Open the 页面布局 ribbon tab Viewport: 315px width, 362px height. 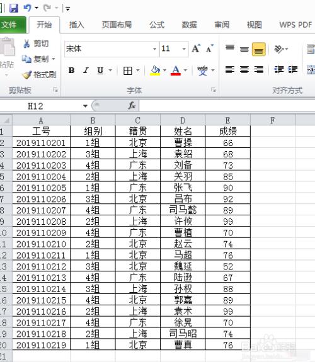click(117, 25)
